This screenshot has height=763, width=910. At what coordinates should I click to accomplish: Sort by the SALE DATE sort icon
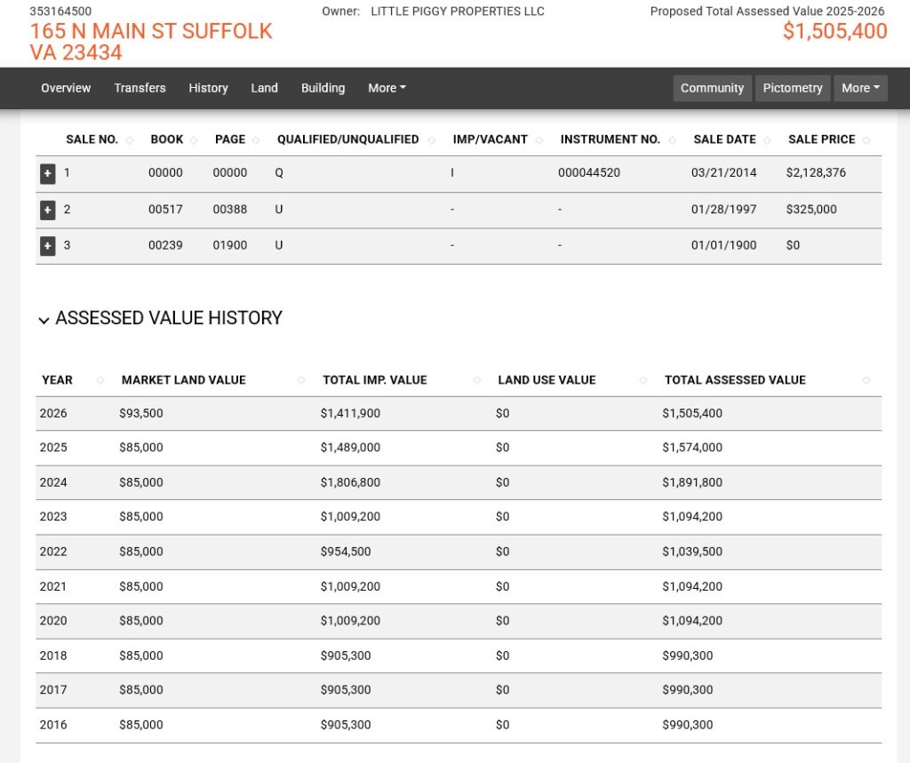tap(767, 140)
